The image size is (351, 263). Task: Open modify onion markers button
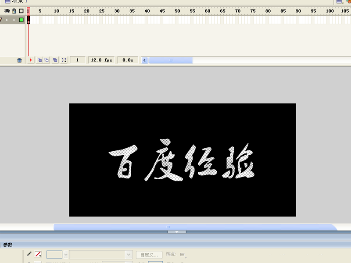coord(64,60)
